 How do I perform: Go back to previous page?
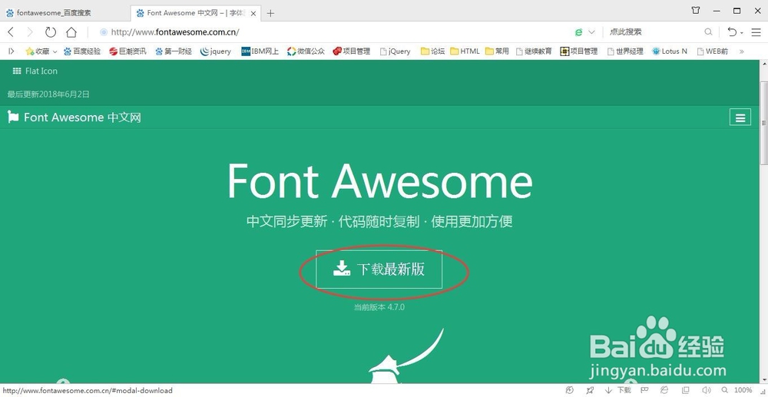point(11,32)
